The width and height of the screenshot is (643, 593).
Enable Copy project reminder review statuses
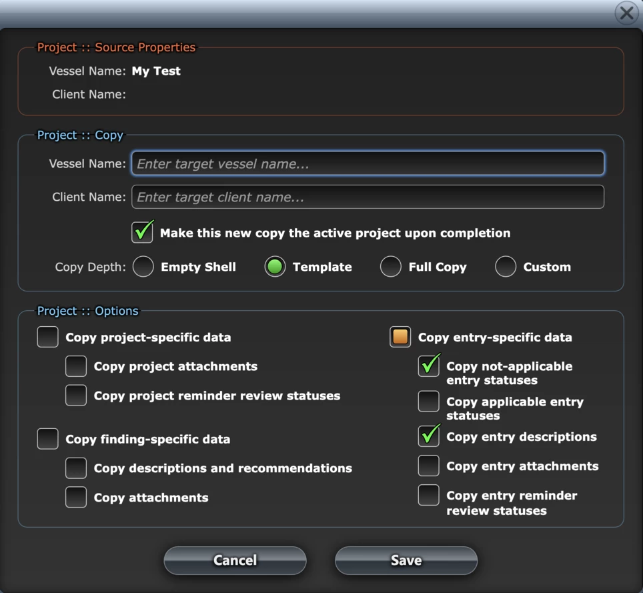[76, 395]
